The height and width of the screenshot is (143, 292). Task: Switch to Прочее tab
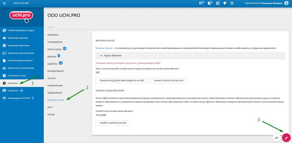pyautogui.click(x=51, y=115)
